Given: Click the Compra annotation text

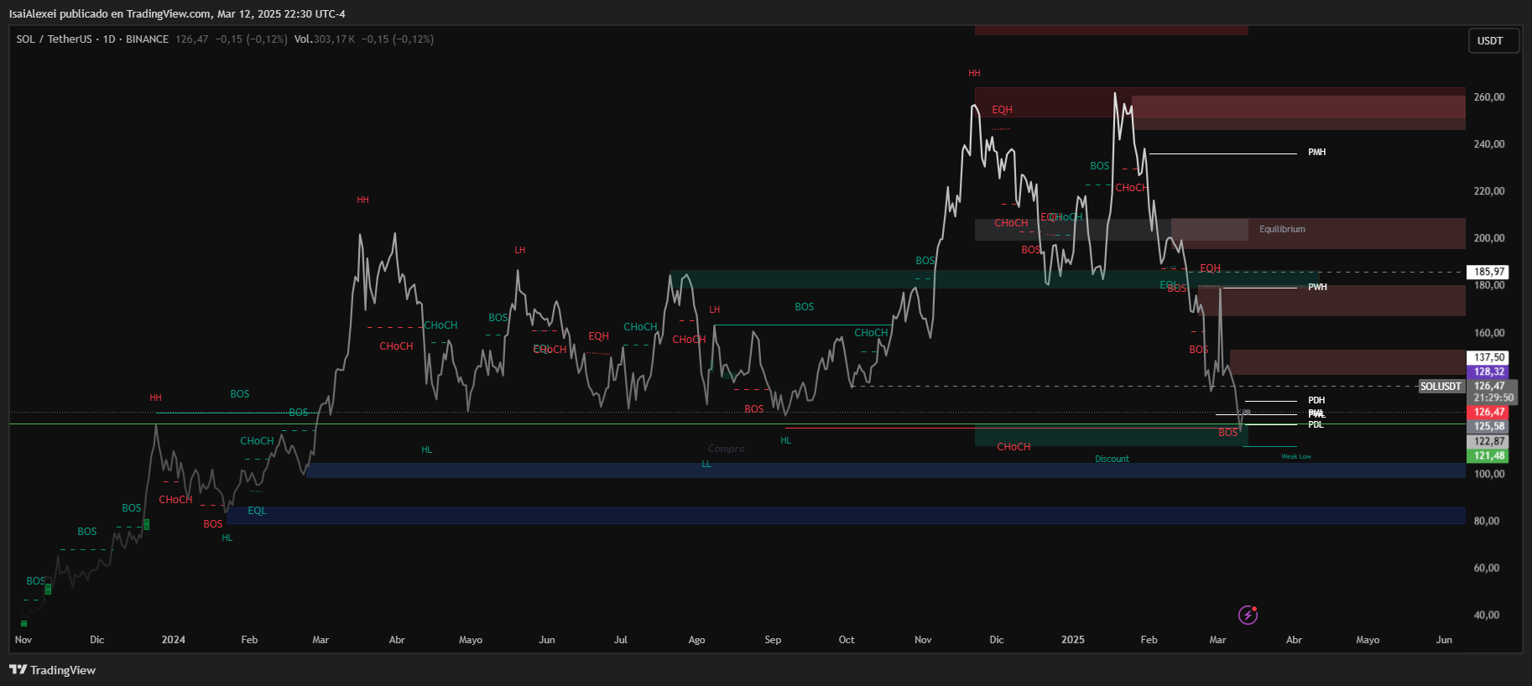Looking at the screenshot, I should (726, 449).
